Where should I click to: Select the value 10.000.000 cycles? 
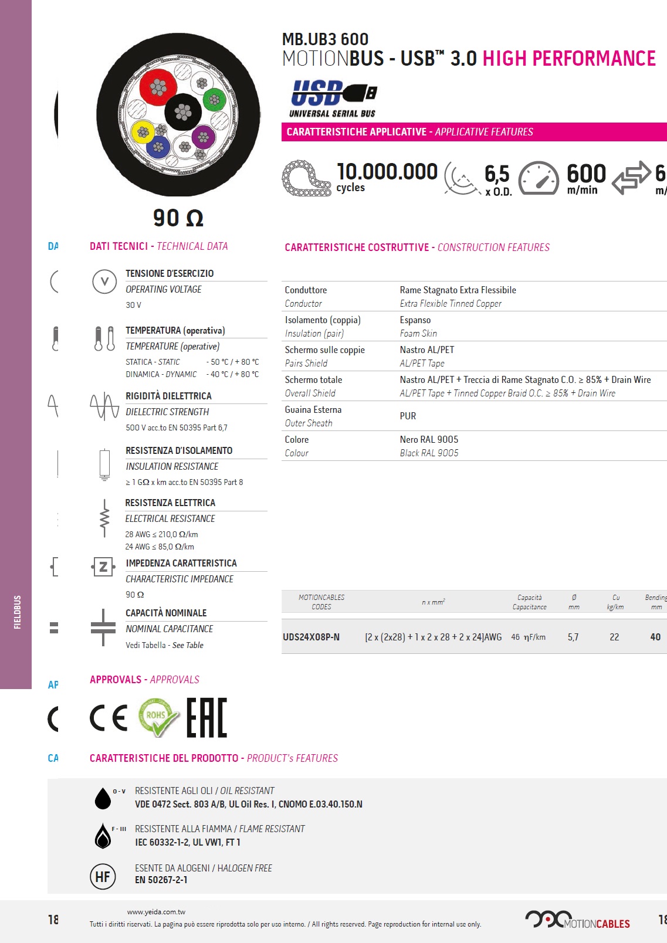coord(387,178)
